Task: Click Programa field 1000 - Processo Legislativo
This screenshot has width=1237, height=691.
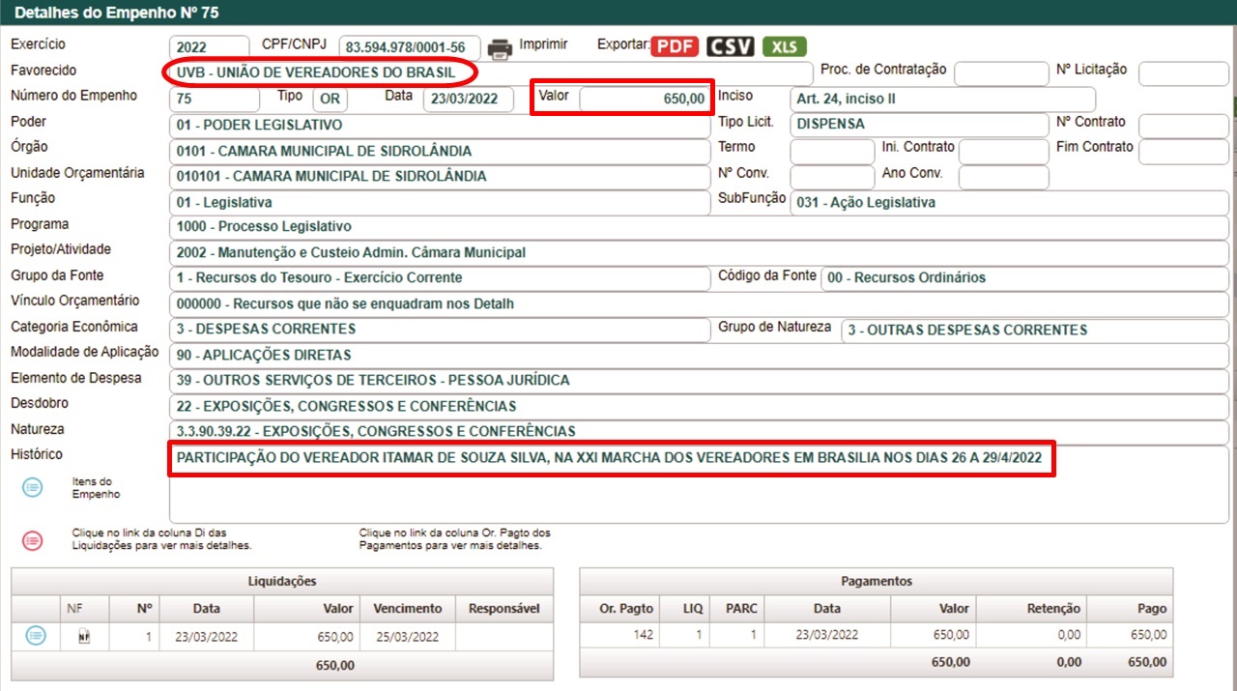Action: (699, 227)
